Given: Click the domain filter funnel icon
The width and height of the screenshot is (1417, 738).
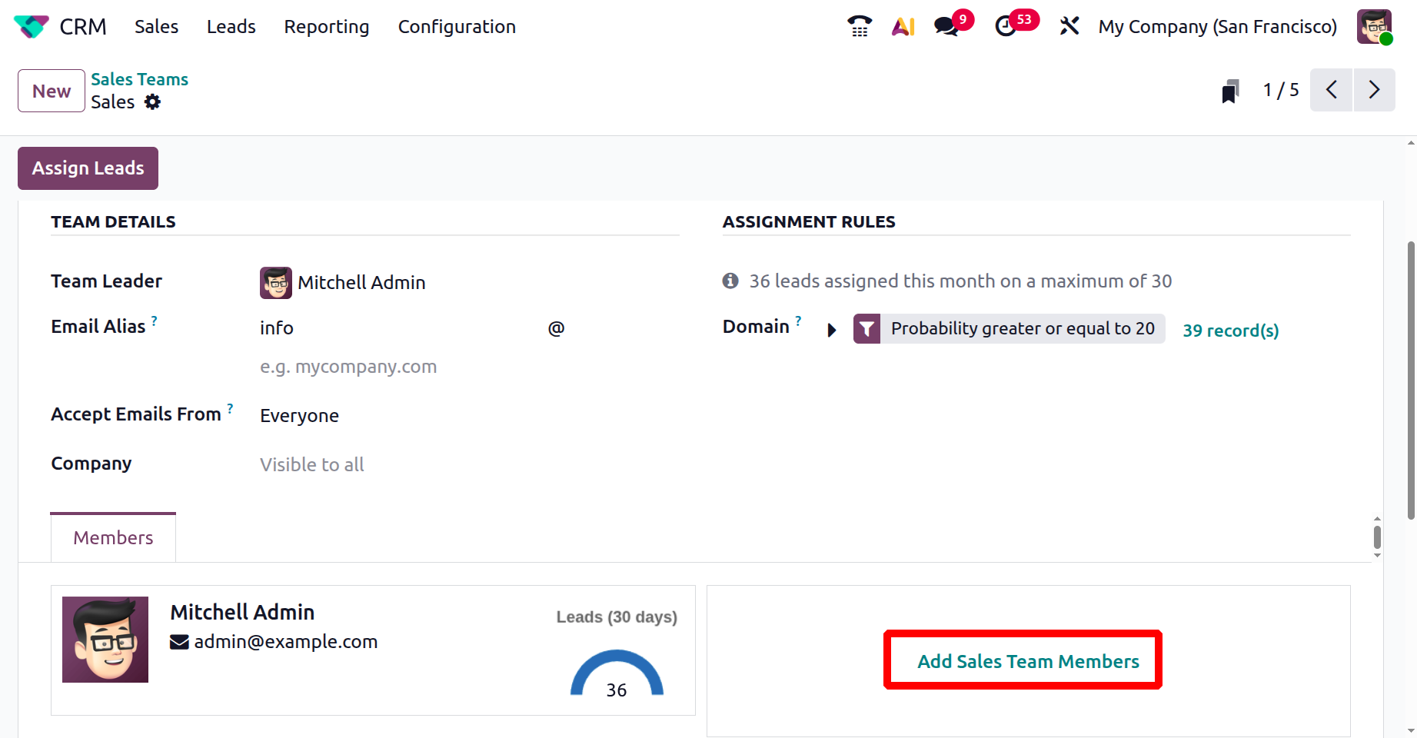Looking at the screenshot, I should click(866, 329).
